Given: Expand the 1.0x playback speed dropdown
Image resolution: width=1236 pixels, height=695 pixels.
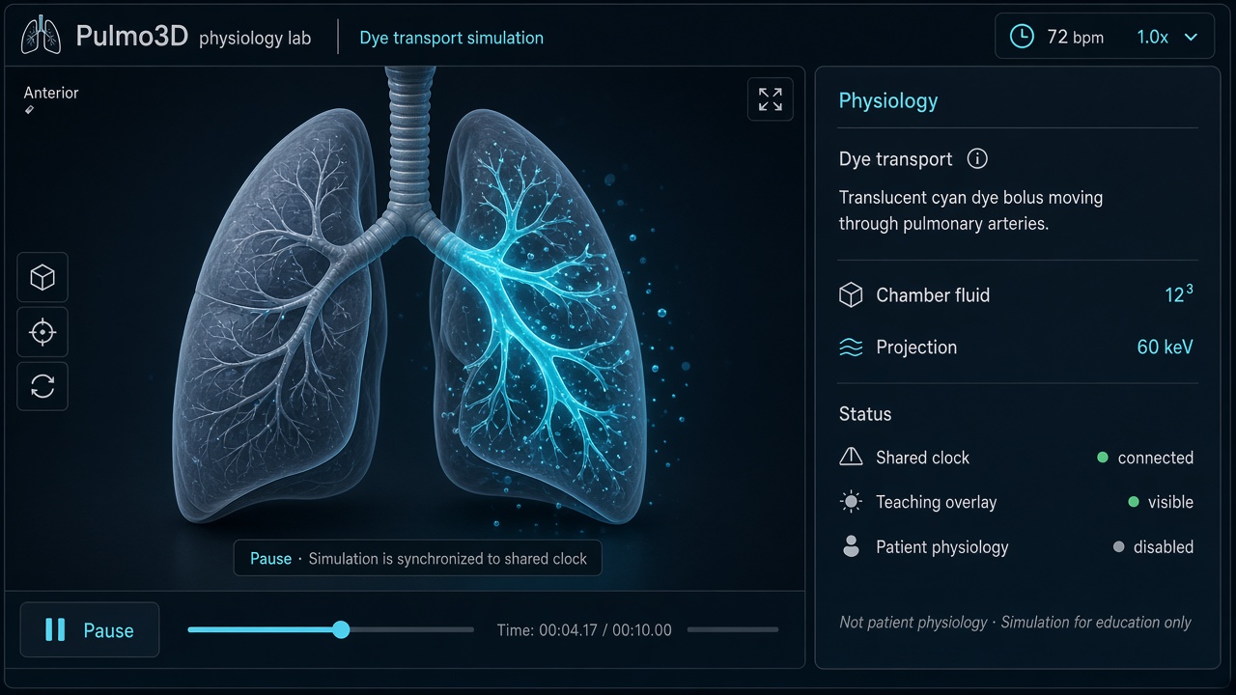Looking at the screenshot, I should click(1167, 37).
